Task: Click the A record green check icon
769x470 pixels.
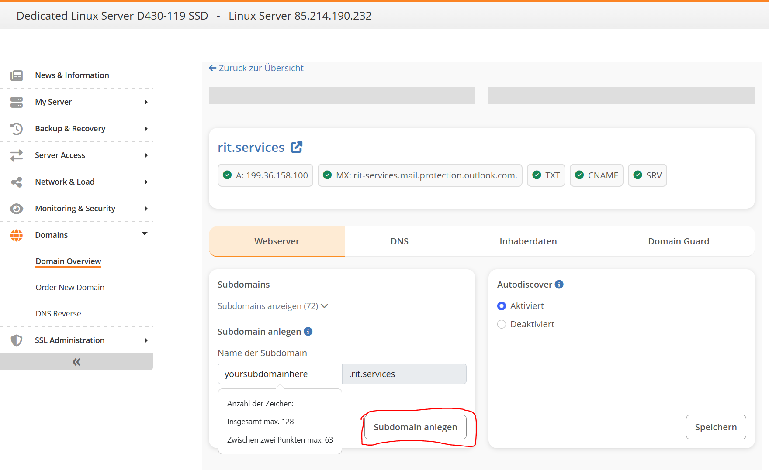Action: pos(227,175)
